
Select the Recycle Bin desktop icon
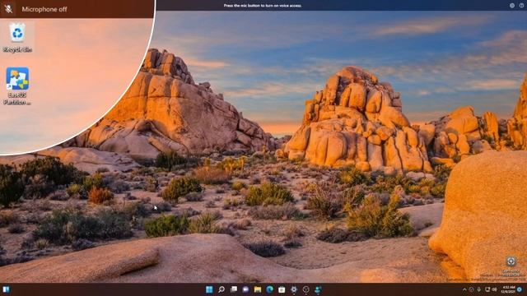coord(17,38)
